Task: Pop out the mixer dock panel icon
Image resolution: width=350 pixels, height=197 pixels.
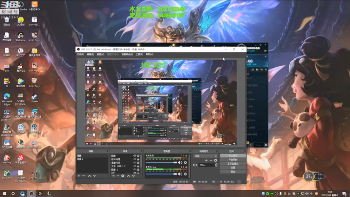Action: pyautogui.click(x=190, y=151)
